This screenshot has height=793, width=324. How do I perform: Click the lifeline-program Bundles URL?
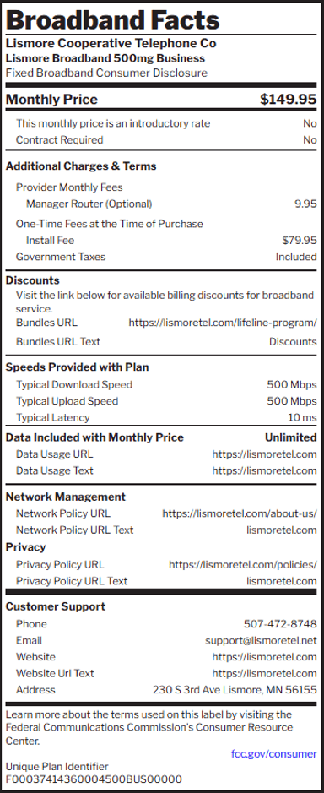tap(223, 323)
